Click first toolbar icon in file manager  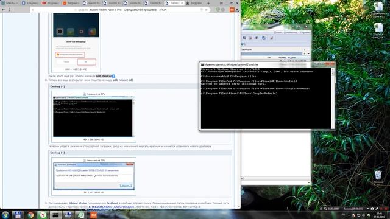244,38
